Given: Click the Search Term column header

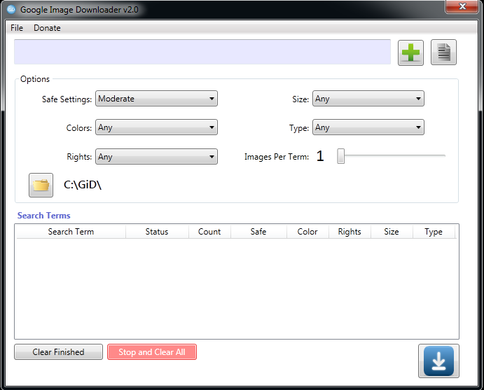Looking at the screenshot, I should 71,232.
